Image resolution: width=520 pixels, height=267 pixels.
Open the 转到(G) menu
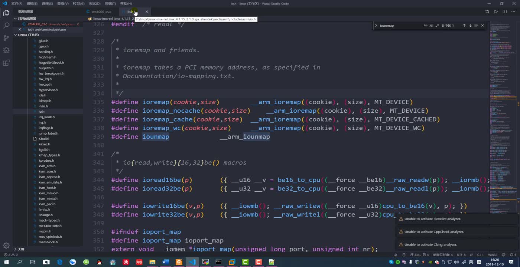pyautogui.click(x=79, y=3)
